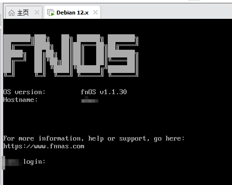The image size is (232, 185).
Task: Switch to the 主页 home tab
Action: click(23, 13)
